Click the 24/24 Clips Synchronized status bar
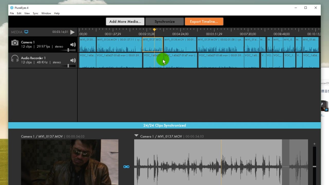Viewport: 329px width, 185px height. click(164, 125)
